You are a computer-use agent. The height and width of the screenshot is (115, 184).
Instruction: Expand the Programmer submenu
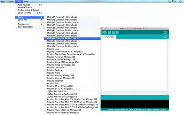click(x=29, y=24)
